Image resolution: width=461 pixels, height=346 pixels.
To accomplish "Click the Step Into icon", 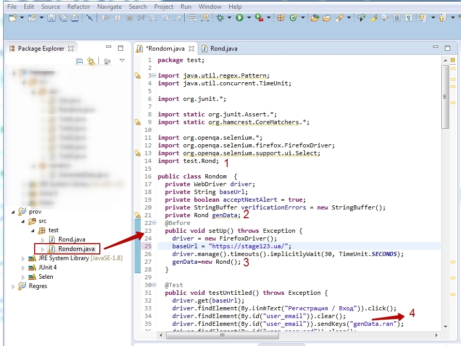I will tap(153, 18).
